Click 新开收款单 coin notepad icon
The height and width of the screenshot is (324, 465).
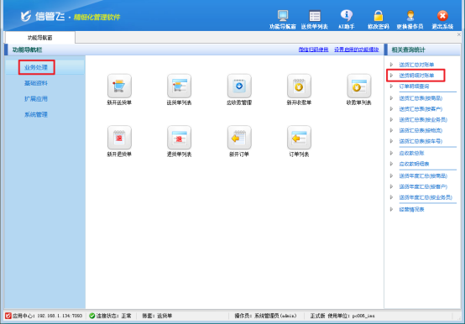pyautogui.click(x=299, y=86)
